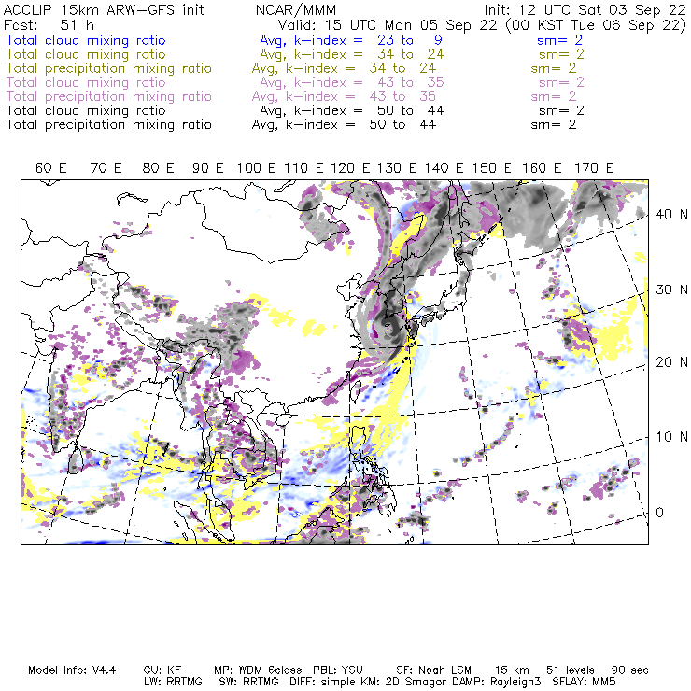The width and height of the screenshot is (691, 691).
Task: Click the '40 N' latitude label
Action: (671, 215)
